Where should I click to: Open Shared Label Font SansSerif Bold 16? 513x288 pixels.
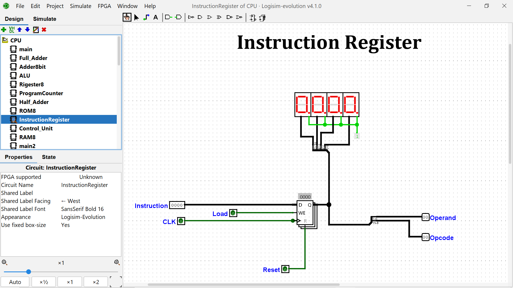tap(91, 209)
